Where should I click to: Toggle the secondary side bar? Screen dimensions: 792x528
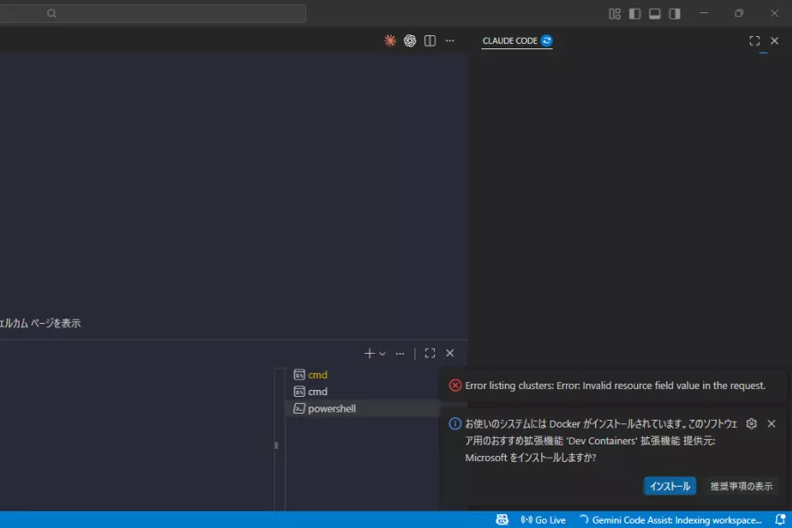tap(674, 13)
